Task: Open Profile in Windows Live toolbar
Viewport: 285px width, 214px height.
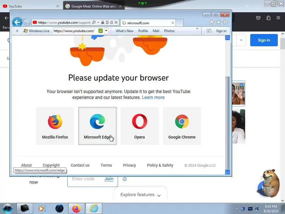Action: click(x=143, y=31)
